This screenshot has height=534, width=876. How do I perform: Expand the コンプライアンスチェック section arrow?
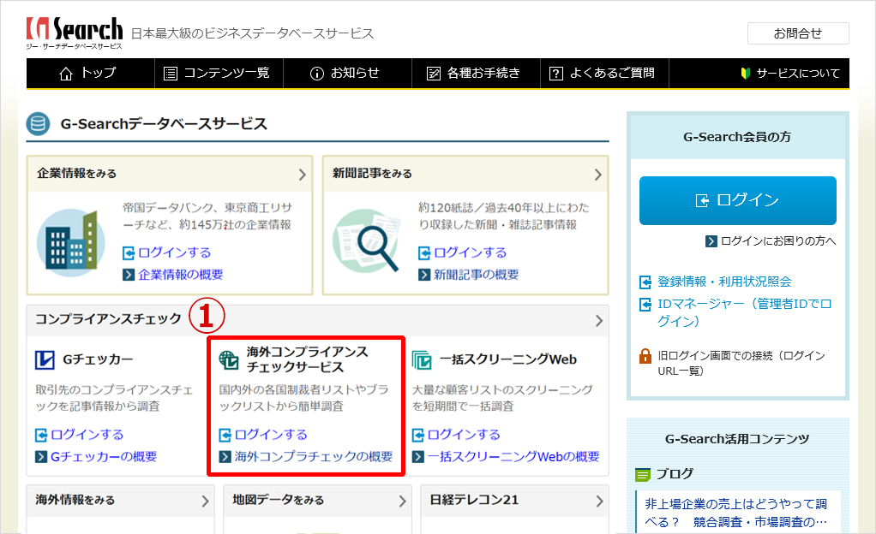tap(597, 321)
